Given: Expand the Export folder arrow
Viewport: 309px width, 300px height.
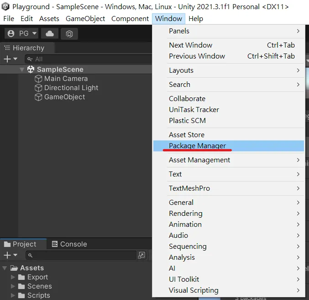Looking at the screenshot, I should point(13,277).
